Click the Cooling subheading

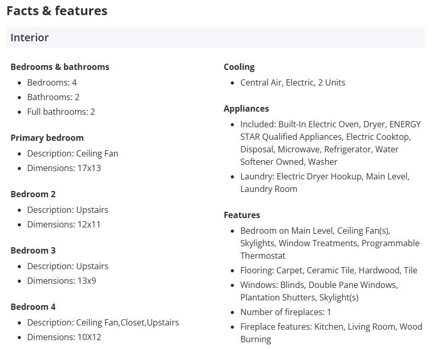(239, 67)
